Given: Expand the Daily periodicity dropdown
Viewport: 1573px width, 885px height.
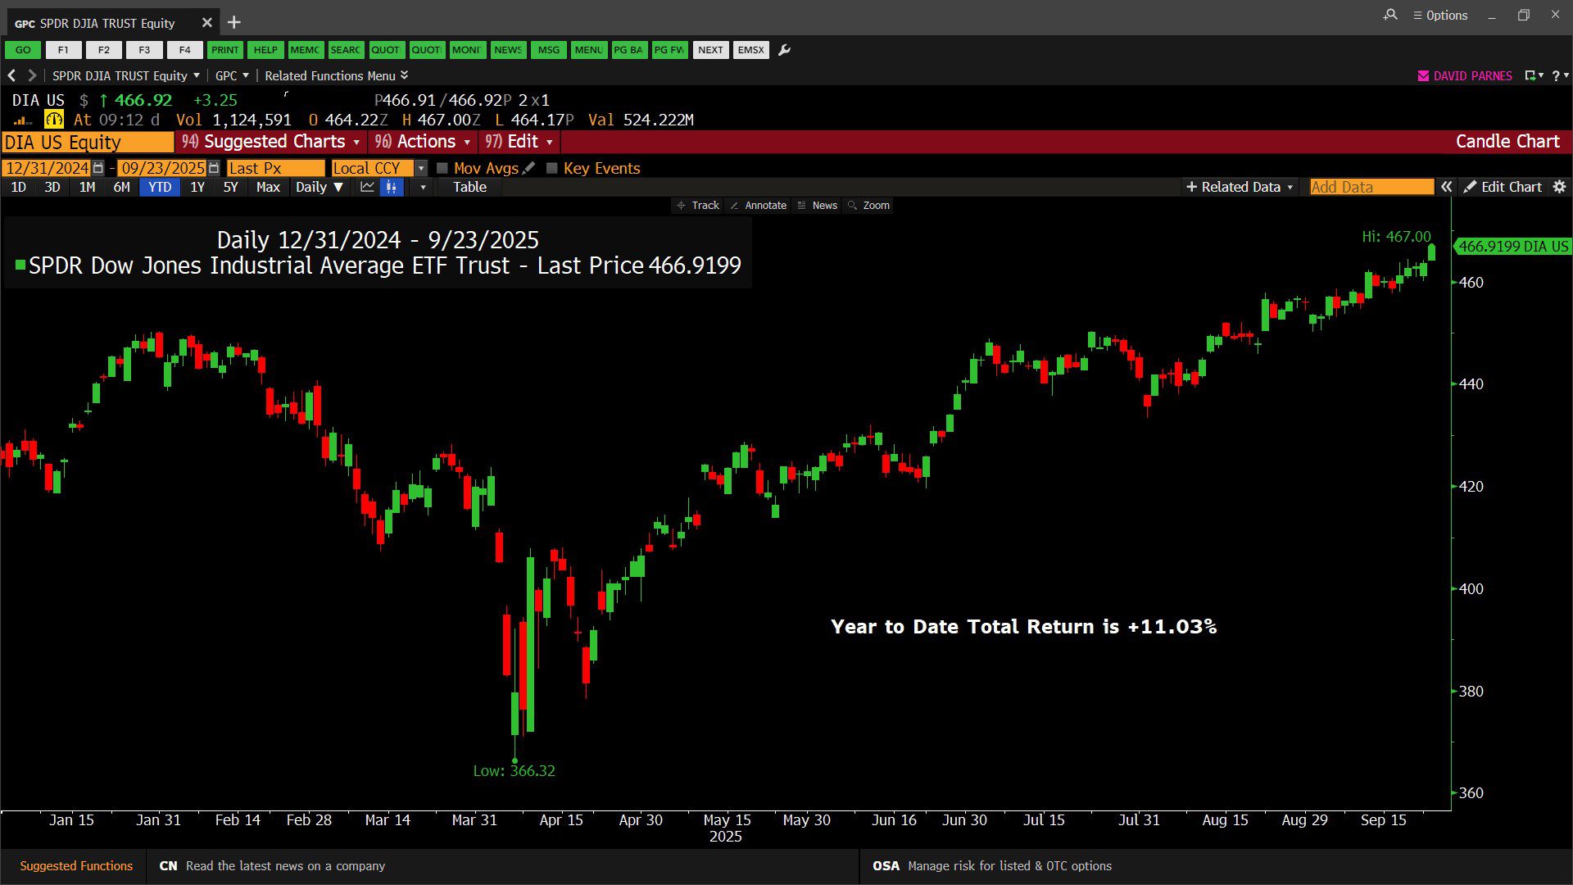Looking at the screenshot, I should click(319, 187).
